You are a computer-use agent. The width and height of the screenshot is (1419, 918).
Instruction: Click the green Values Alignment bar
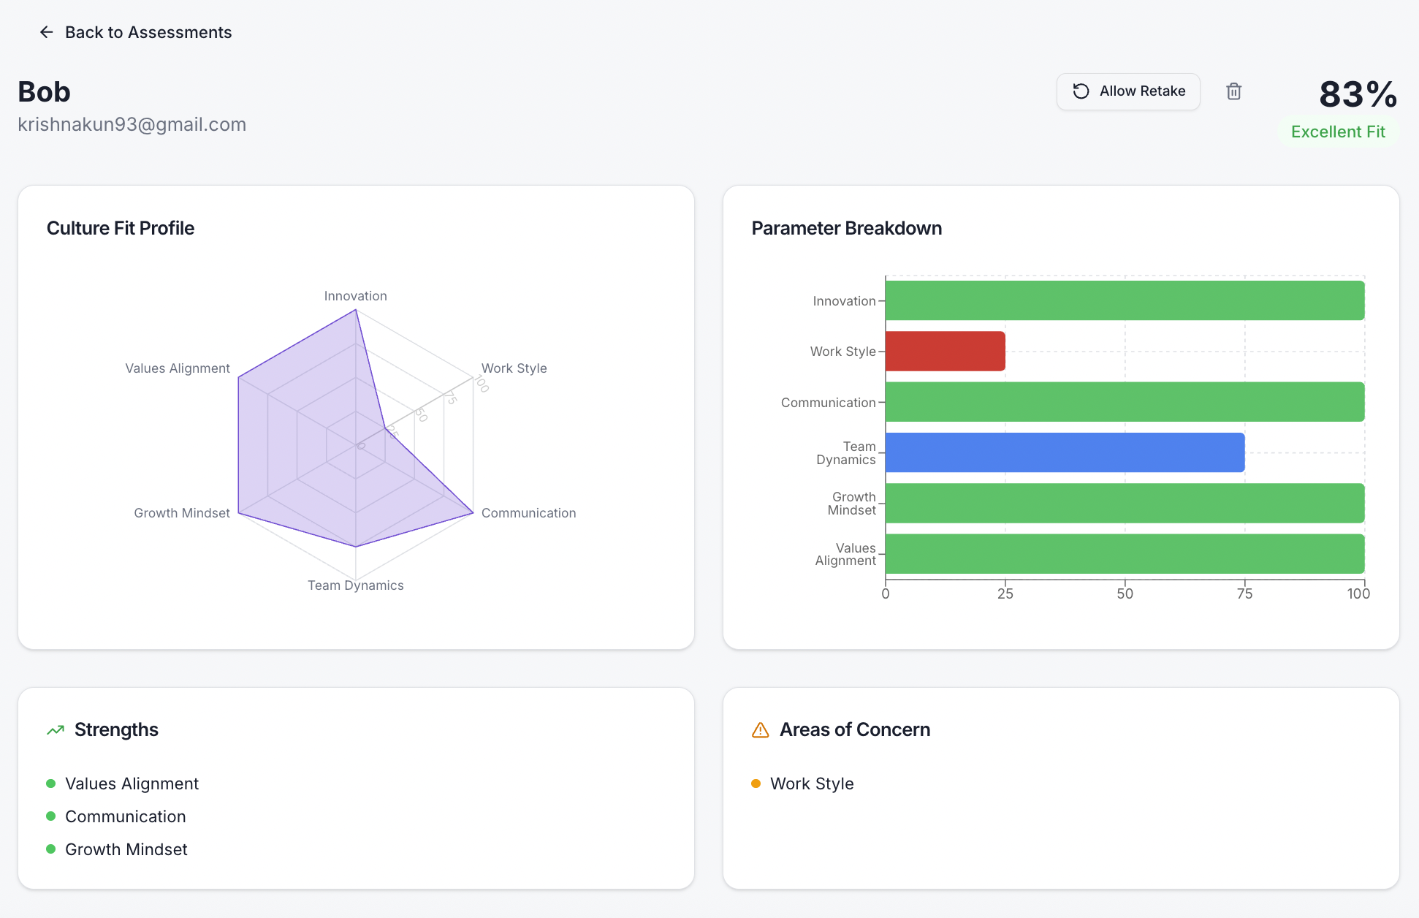[1125, 554]
